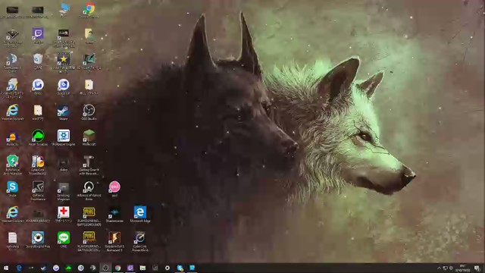
Task: Open the GeForce Experience desktop icon
Action: (38, 190)
